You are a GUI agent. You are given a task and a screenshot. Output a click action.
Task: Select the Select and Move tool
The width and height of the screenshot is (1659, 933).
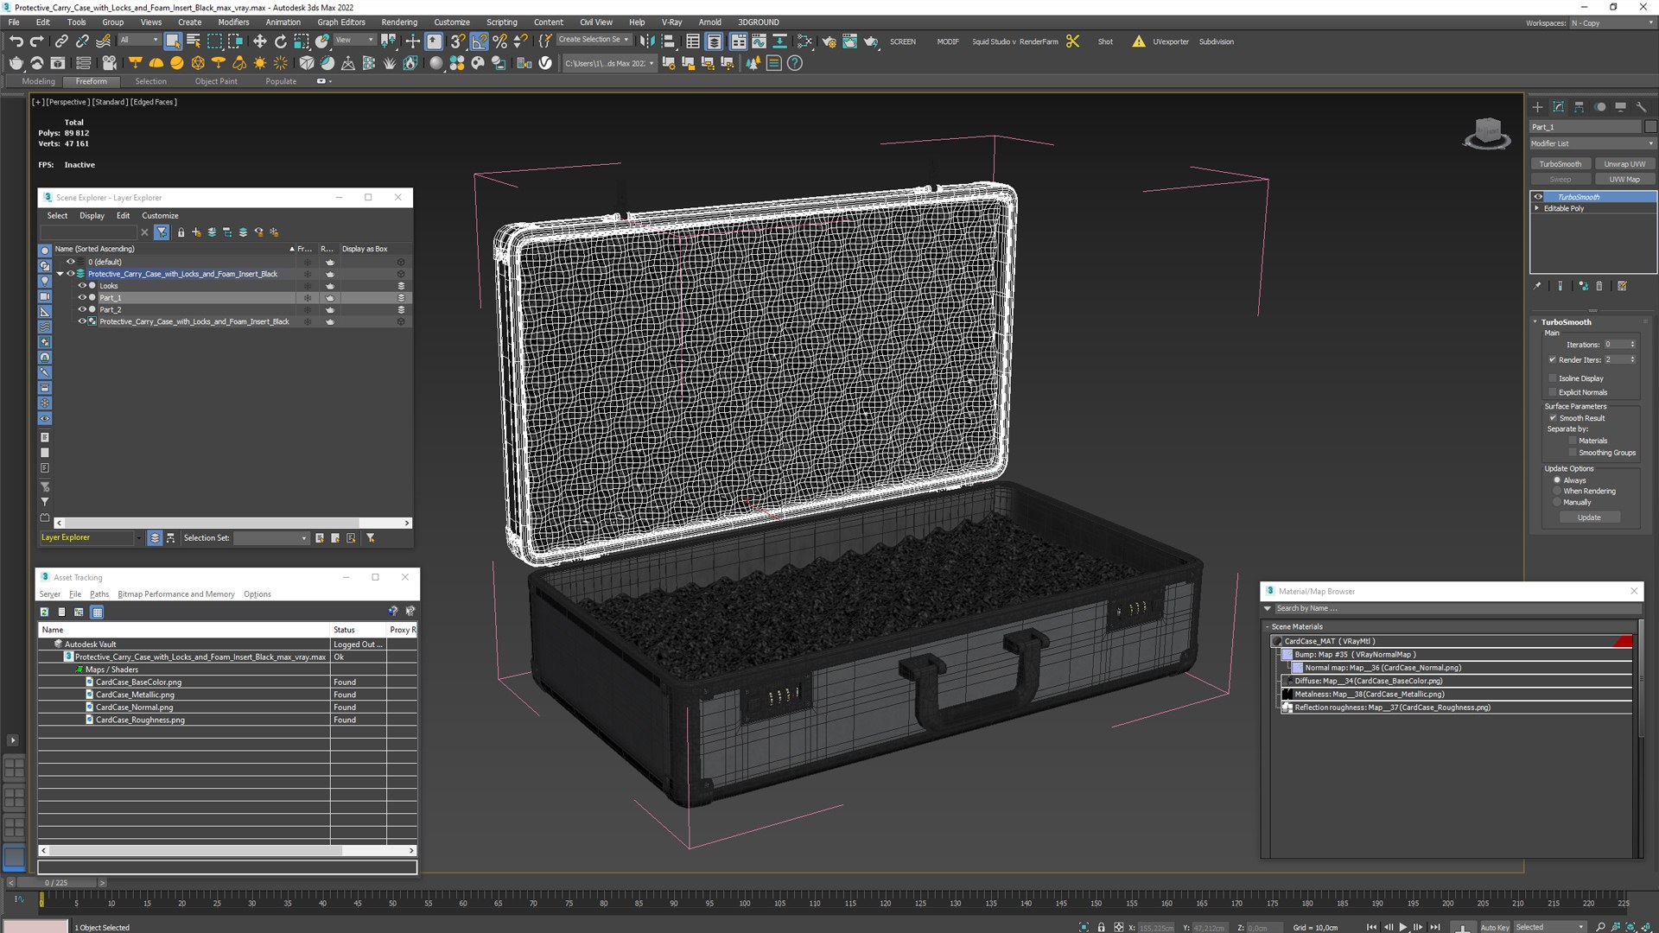(x=259, y=41)
